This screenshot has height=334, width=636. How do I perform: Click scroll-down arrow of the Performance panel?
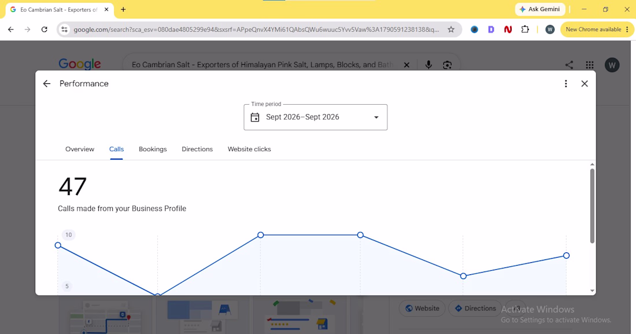tap(592, 291)
